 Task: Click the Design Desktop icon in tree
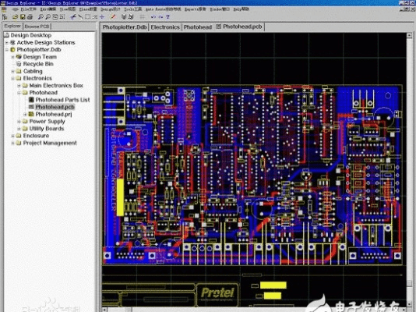7,35
